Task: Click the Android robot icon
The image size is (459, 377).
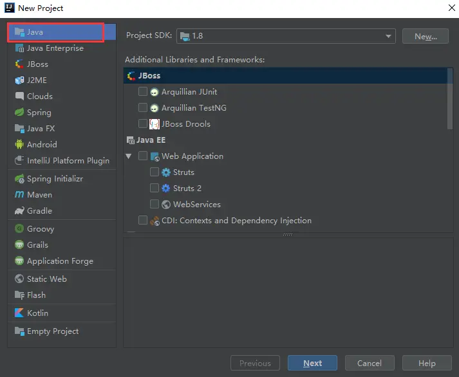Action: (19, 144)
